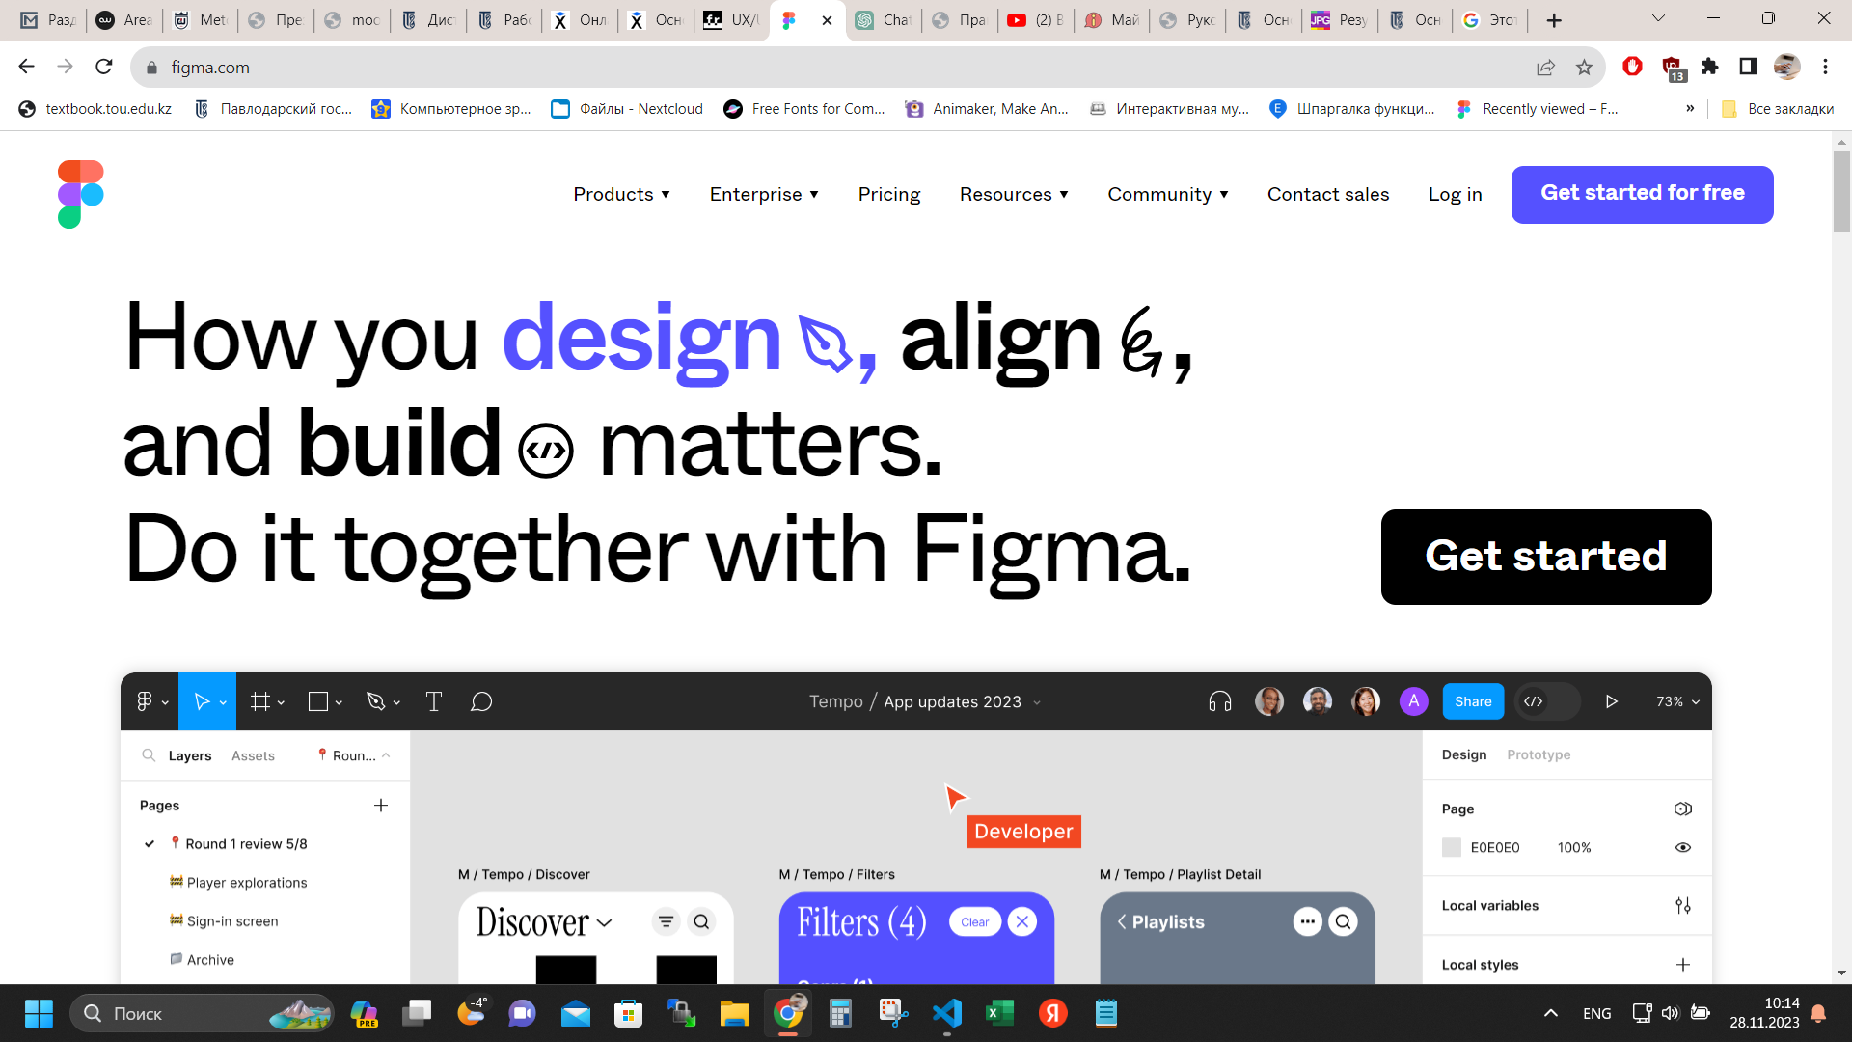Viewport: 1852px width, 1042px height.
Task: Expand the Frame tool options chevron
Action: point(281,702)
